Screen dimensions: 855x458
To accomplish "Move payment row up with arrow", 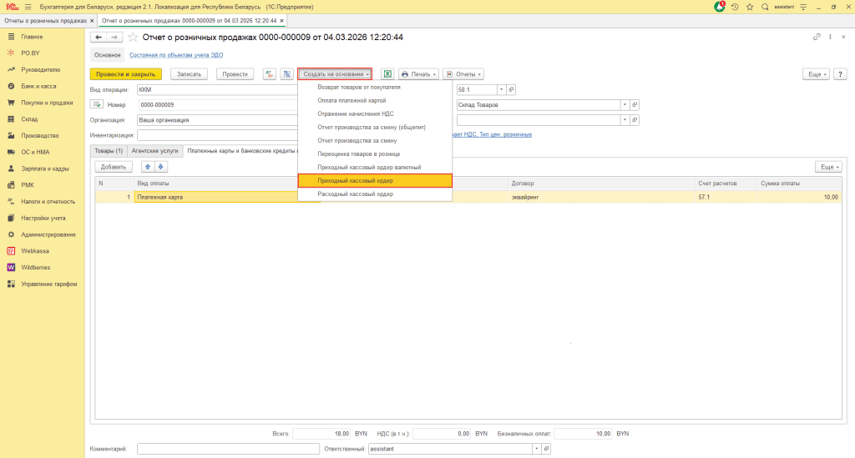I will [149, 167].
